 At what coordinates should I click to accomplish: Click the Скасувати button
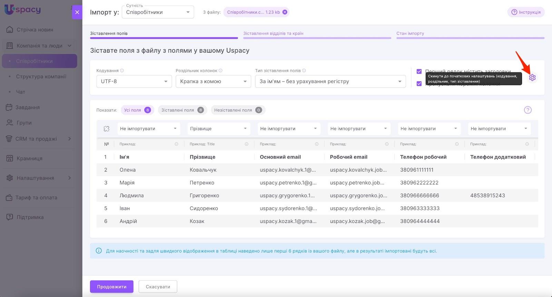coord(158,286)
